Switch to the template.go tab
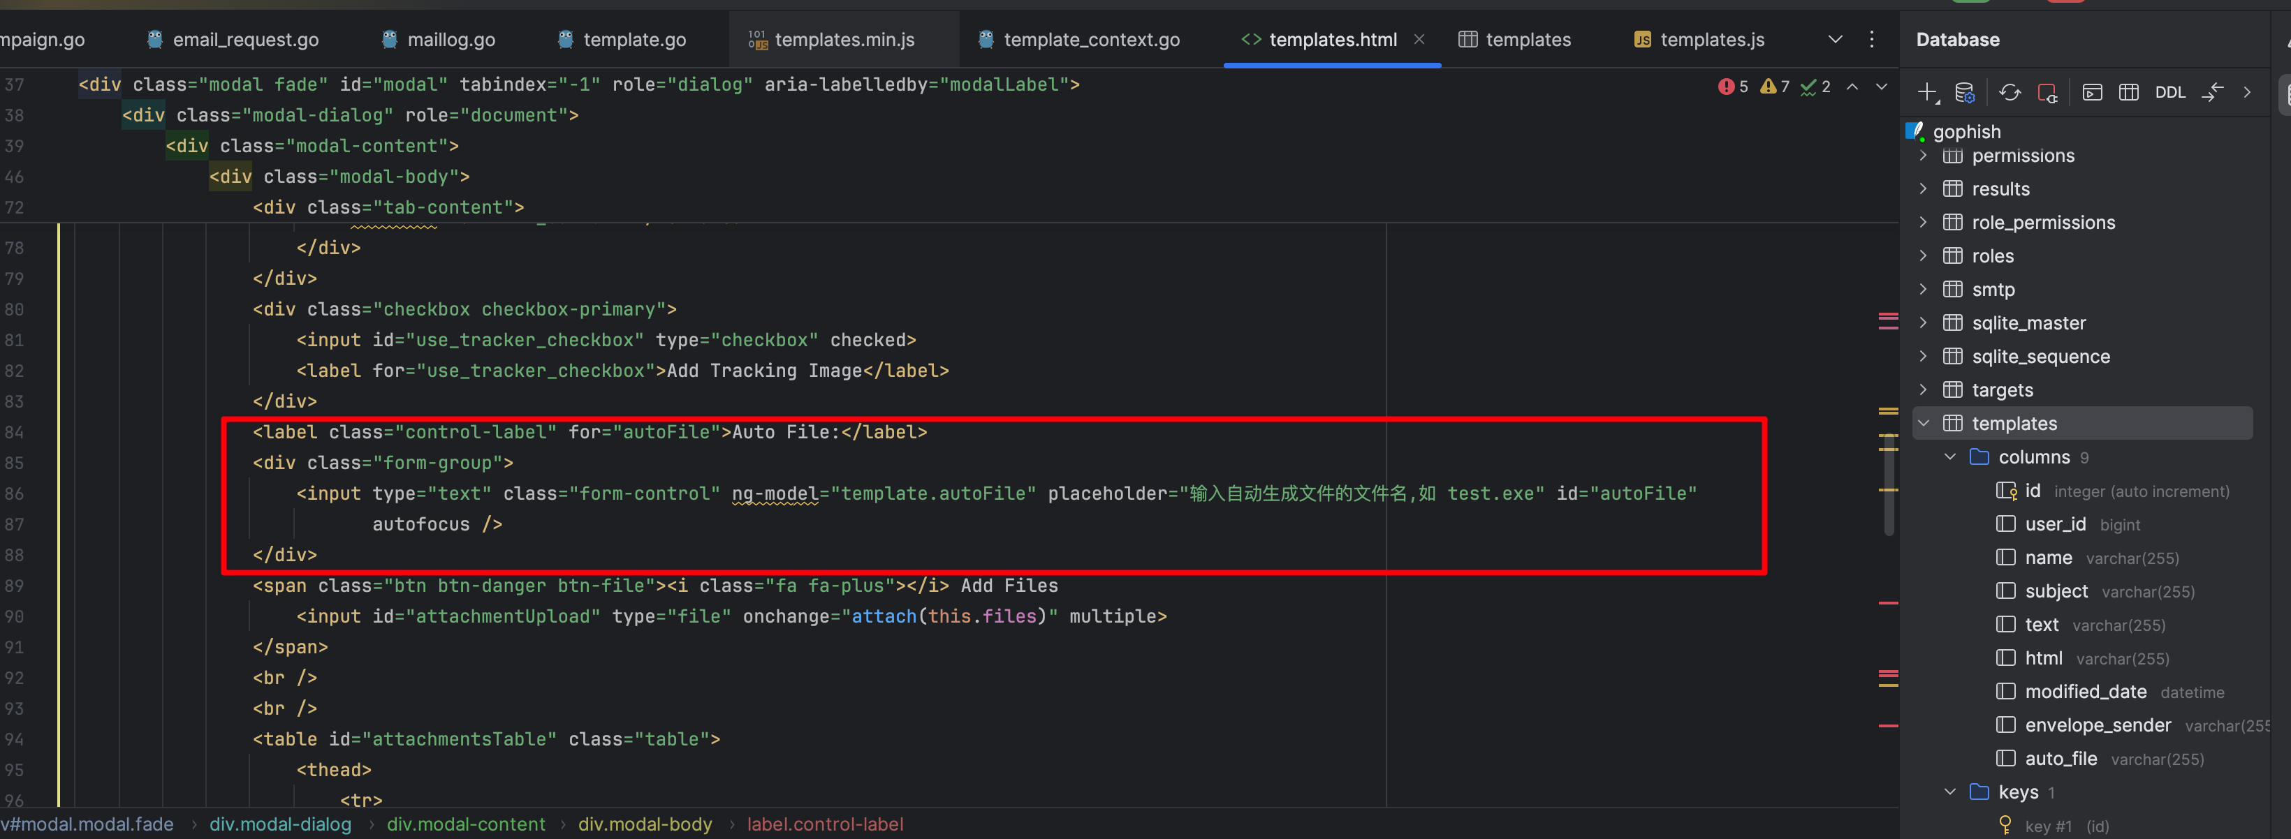Viewport: 2291px width, 839px height. [622, 39]
